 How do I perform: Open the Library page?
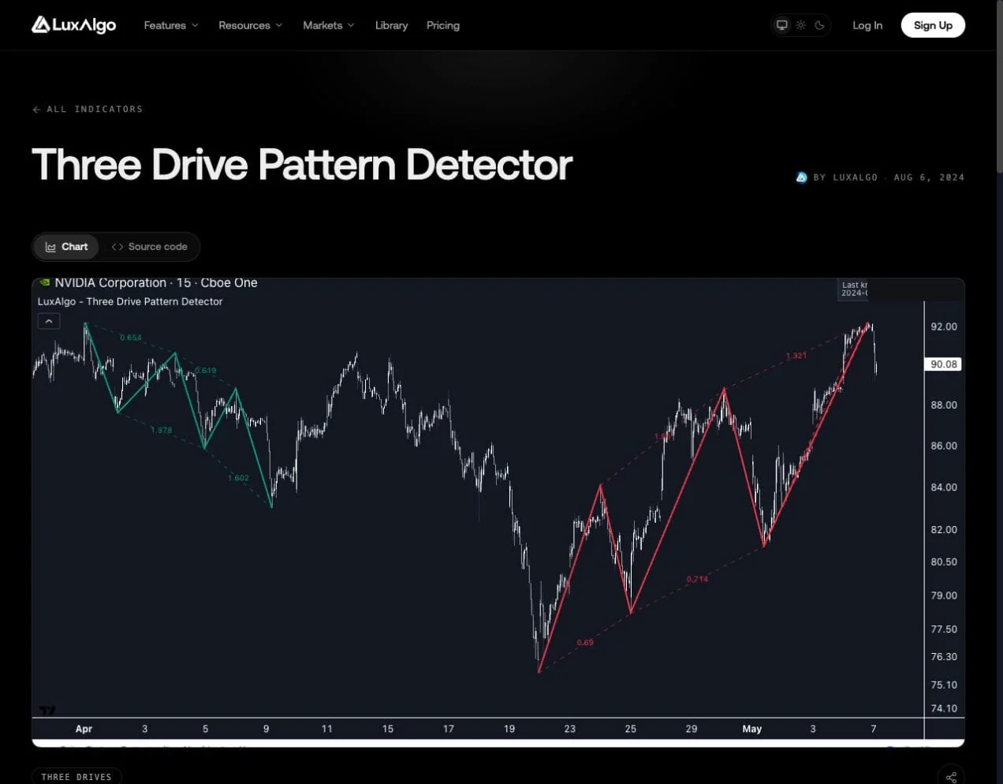point(391,25)
